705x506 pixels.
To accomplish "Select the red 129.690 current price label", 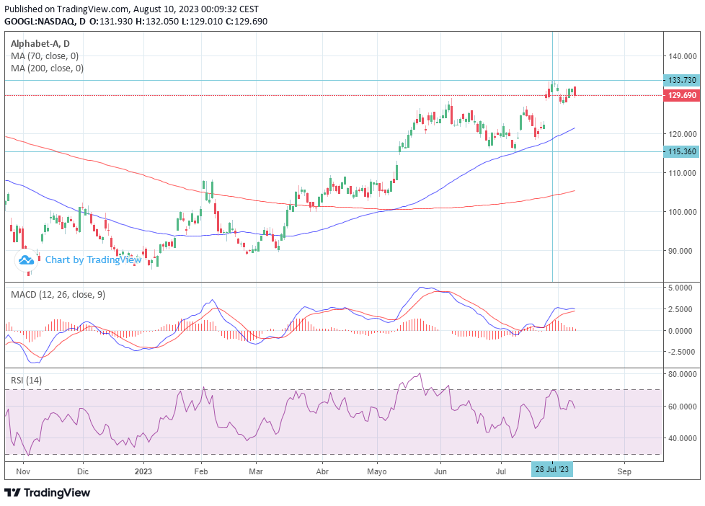I will [682, 95].
